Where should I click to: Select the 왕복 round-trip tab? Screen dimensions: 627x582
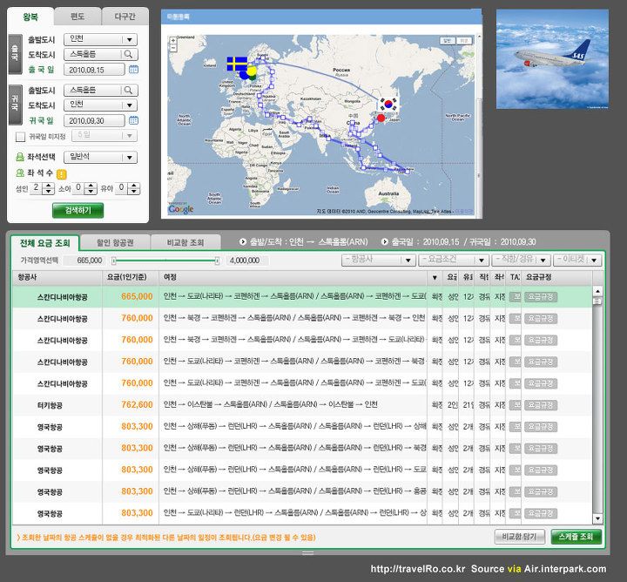(x=30, y=17)
